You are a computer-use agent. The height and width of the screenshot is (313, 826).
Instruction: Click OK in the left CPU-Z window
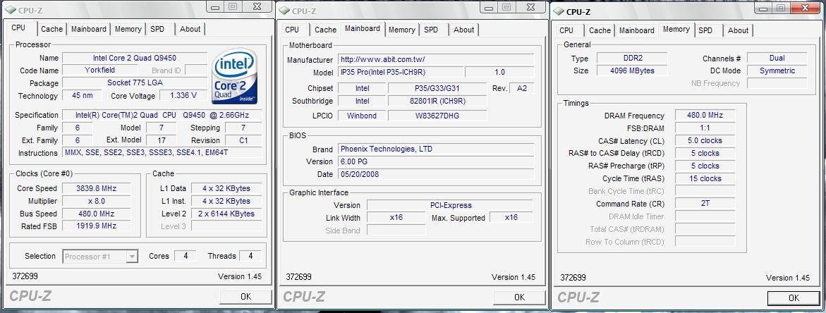click(x=245, y=297)
